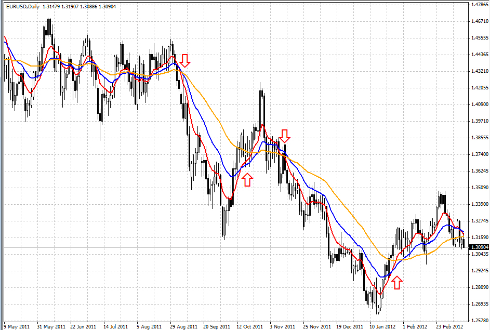Select the red up arrow near 12 Oct 2011
This screenshot has width=490, height=330.
click(x=247, y=179)
